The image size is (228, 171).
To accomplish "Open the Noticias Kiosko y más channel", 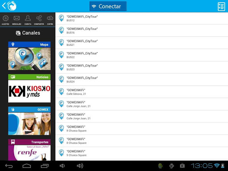I will pos(29,88).
